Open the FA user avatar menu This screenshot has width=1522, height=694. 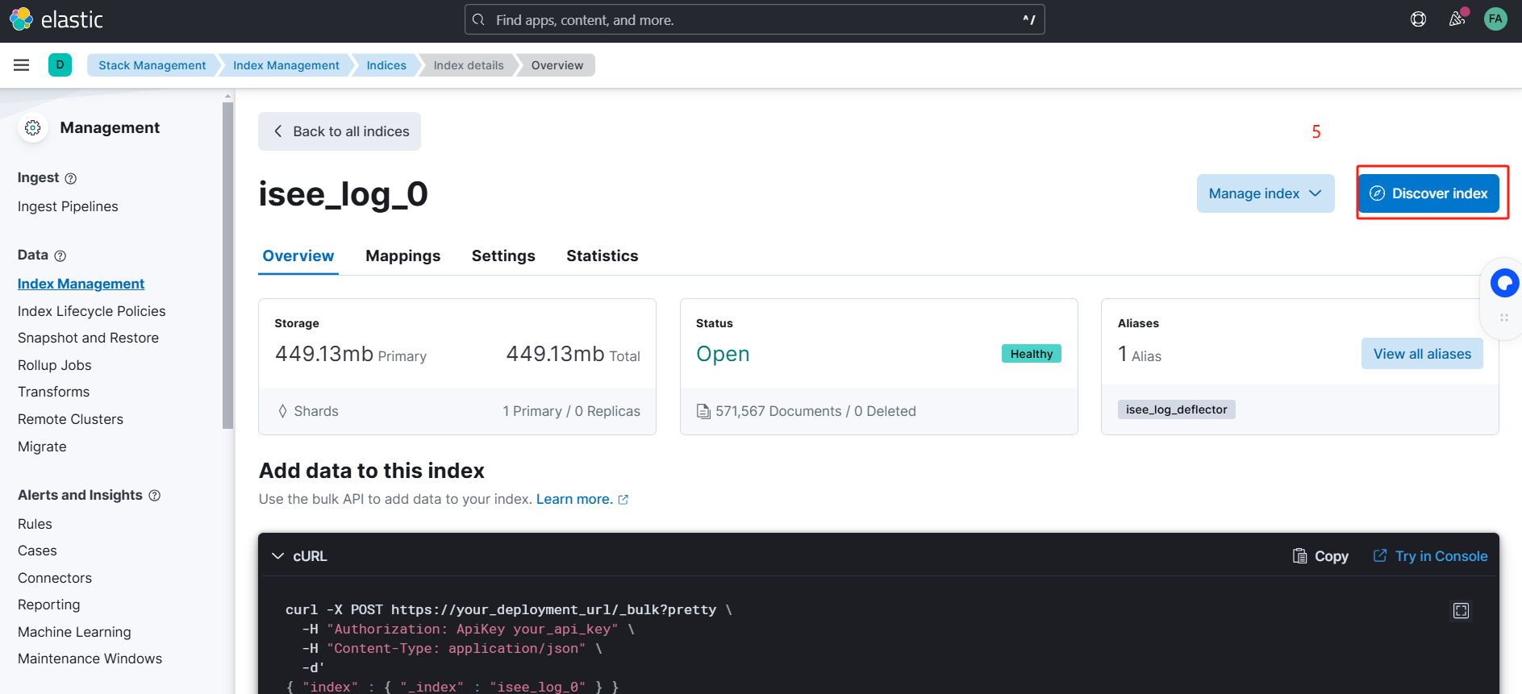click(x=1495, y=19)
